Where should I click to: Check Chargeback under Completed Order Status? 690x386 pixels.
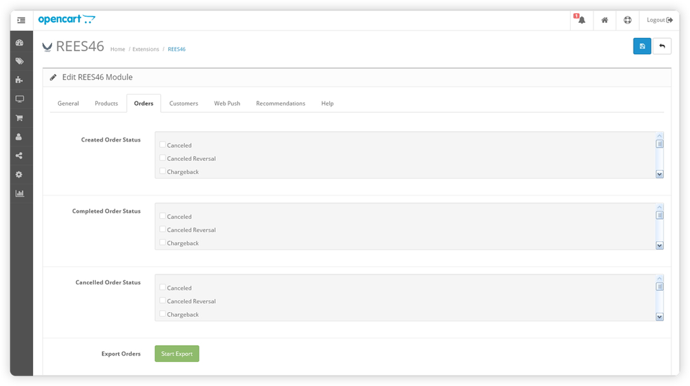[x=162, y=242]
